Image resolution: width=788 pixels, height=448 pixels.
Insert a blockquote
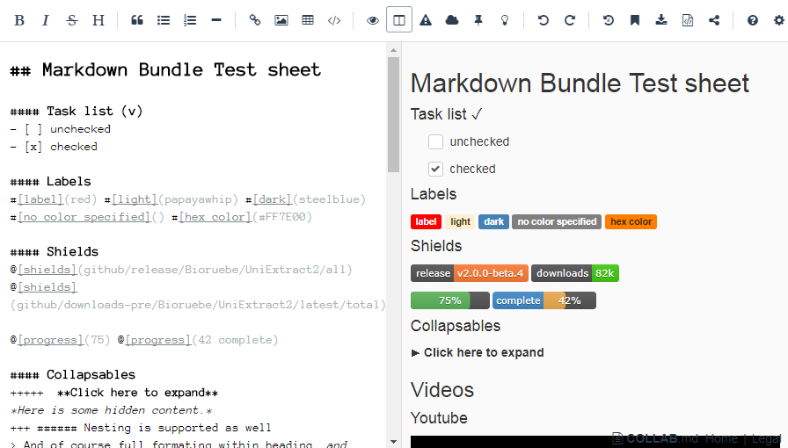pos(137,20)
